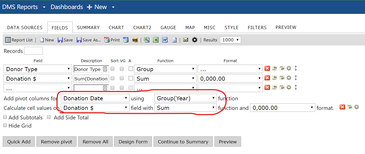Delete the pivot row using its red X
Screen dimensions: 365x154
[342, 107]
